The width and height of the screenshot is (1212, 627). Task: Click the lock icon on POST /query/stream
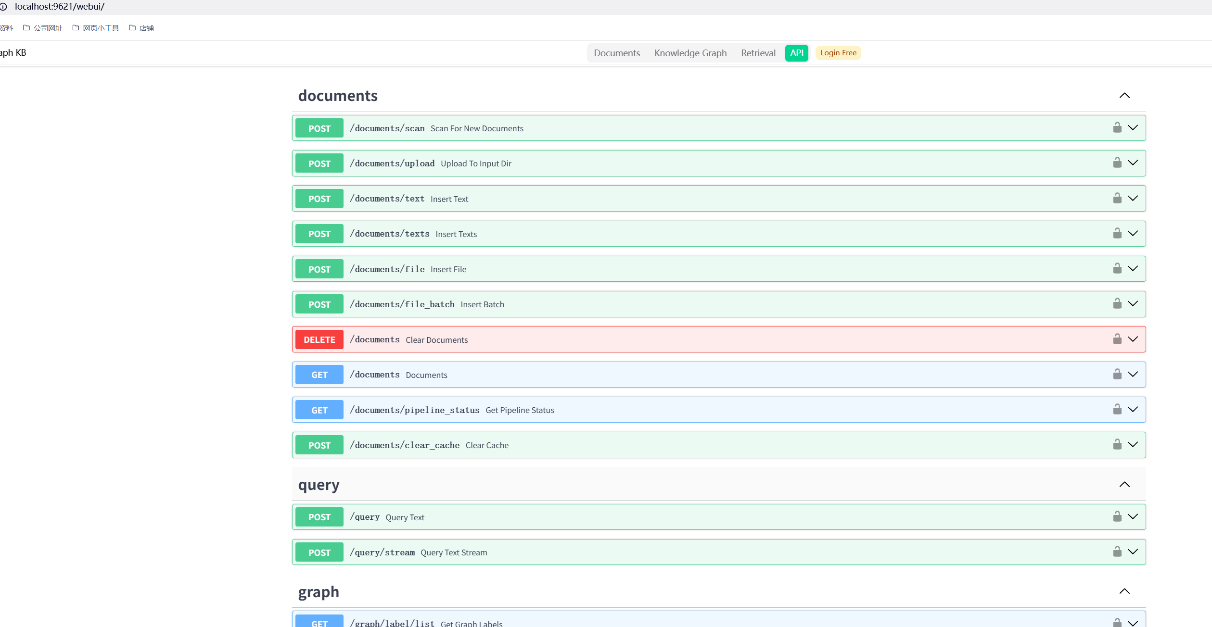click(x=1116, y=552)
